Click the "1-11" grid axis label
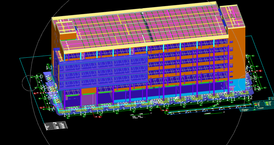Viewport: 274px width, 145px height. pyautogui.click(x=231, y=99)
